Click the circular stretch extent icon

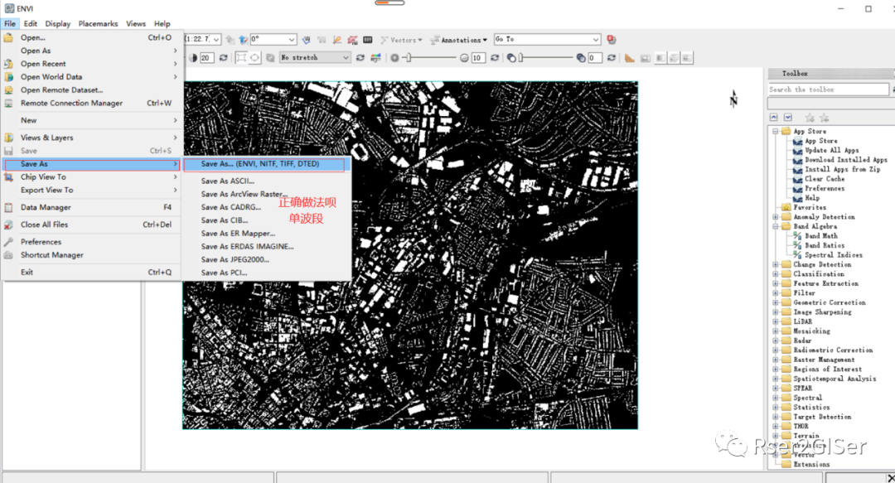tap(254, 58)
